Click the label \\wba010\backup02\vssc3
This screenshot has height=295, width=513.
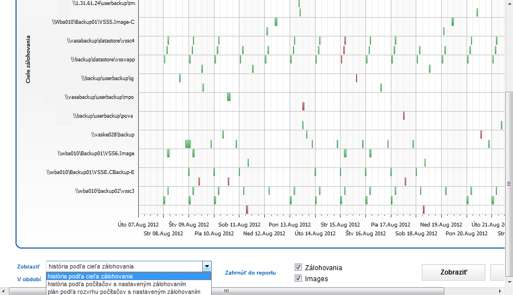click(x=104, y=191)
